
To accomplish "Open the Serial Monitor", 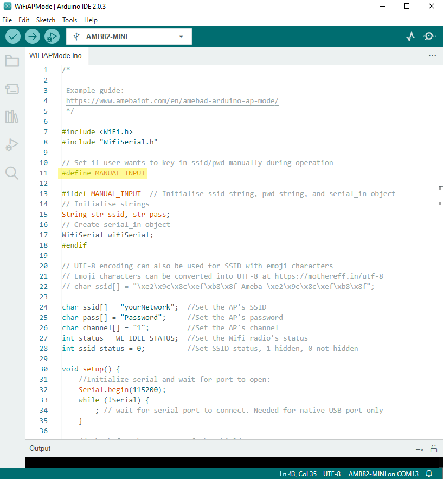I will pos(429,36).
